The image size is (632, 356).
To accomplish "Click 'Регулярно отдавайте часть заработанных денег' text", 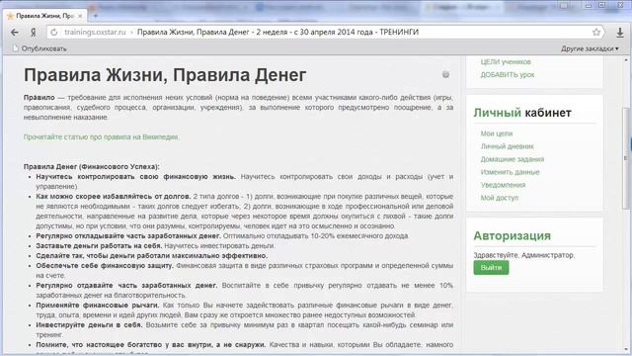I will (126, 286).
